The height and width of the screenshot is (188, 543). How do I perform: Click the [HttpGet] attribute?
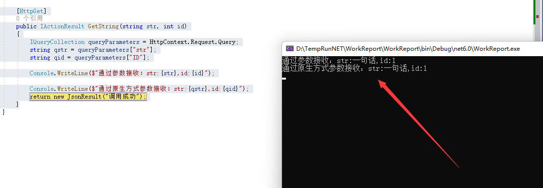(31, 11)
